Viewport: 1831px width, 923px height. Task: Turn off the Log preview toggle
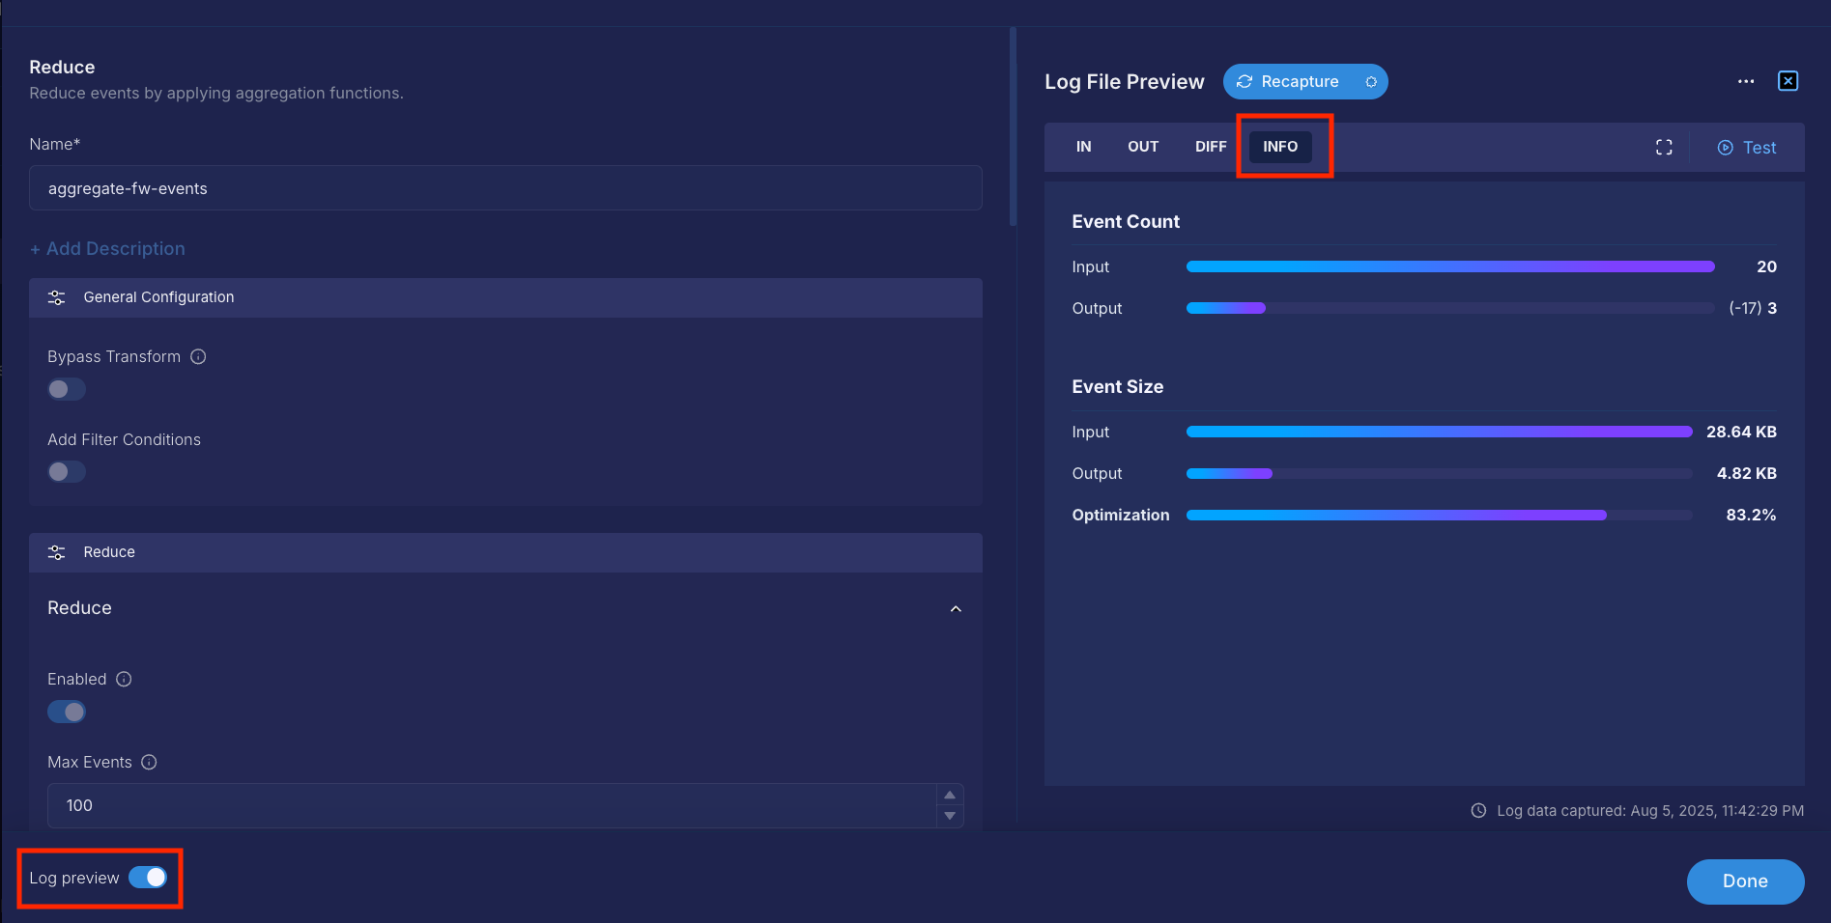coord(148,878)
